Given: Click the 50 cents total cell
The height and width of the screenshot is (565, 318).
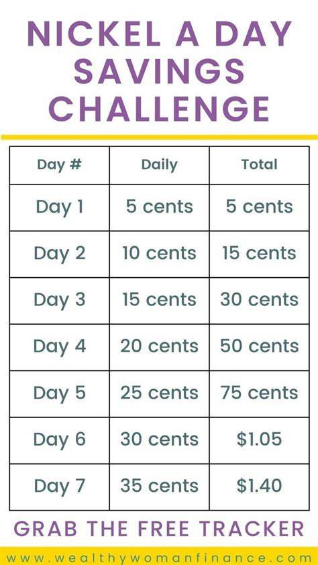Looking at the screenshot, I should point(260,347).
